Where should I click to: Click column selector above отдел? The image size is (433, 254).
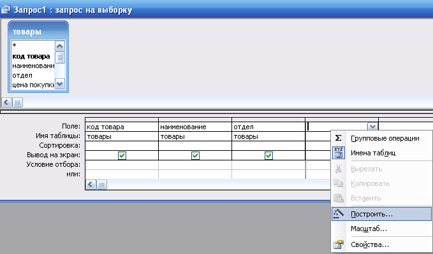tap(268, 120)
